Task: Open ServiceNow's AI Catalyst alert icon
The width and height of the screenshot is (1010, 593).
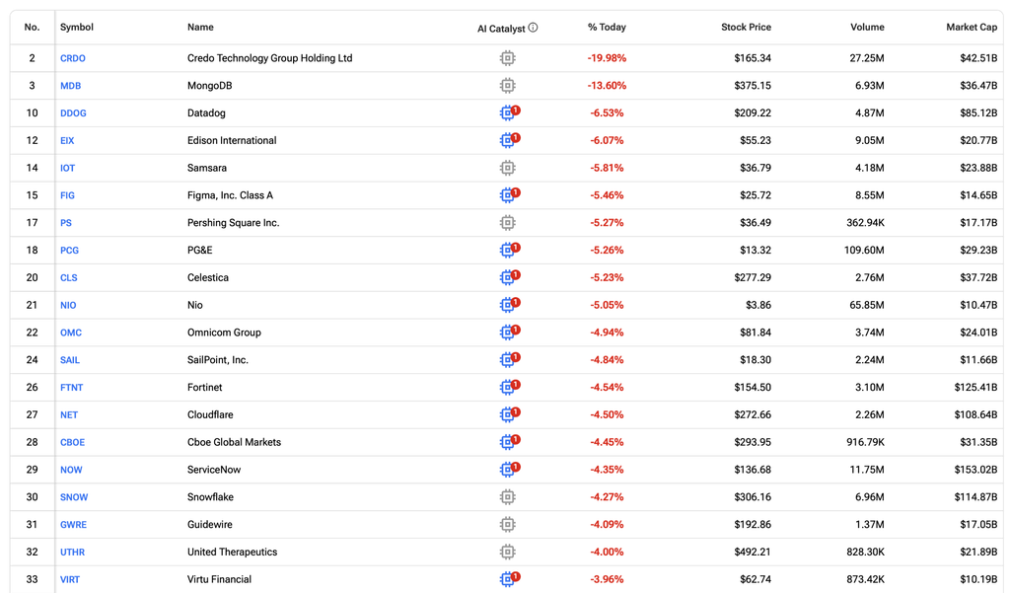Action: click(510, 470)
